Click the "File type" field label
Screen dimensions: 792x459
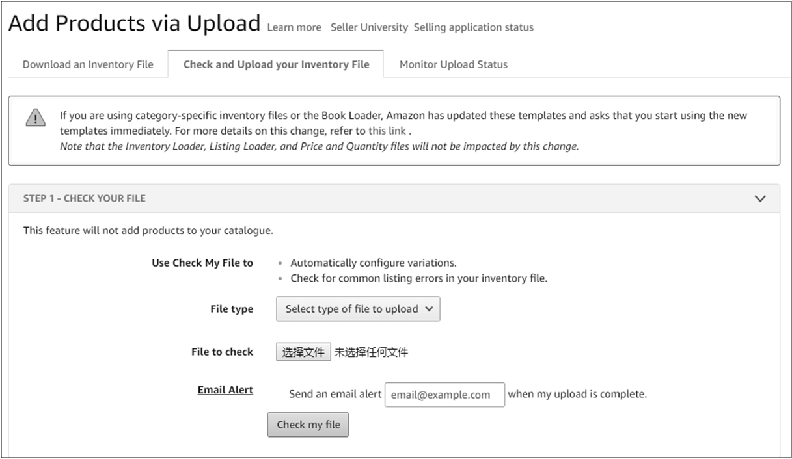pyautogui.click(x=232, y=309)
